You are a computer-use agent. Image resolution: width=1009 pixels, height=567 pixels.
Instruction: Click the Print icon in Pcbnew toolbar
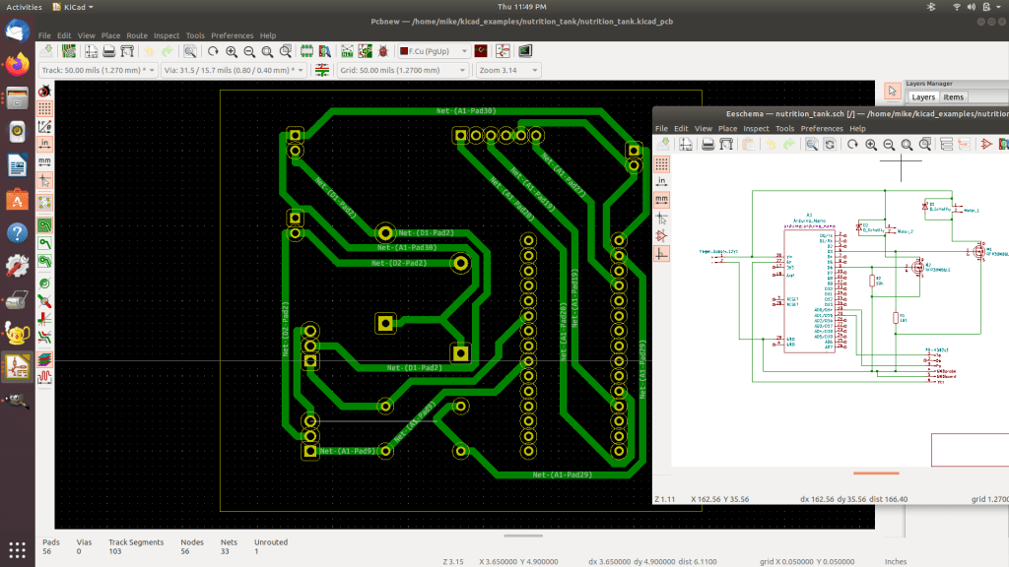click(109, 50)
